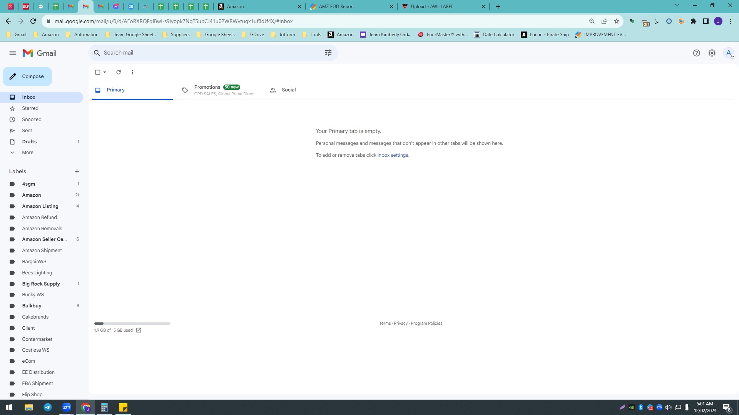
Task: Open the FBA Shipment label
Action: (42, 383)
